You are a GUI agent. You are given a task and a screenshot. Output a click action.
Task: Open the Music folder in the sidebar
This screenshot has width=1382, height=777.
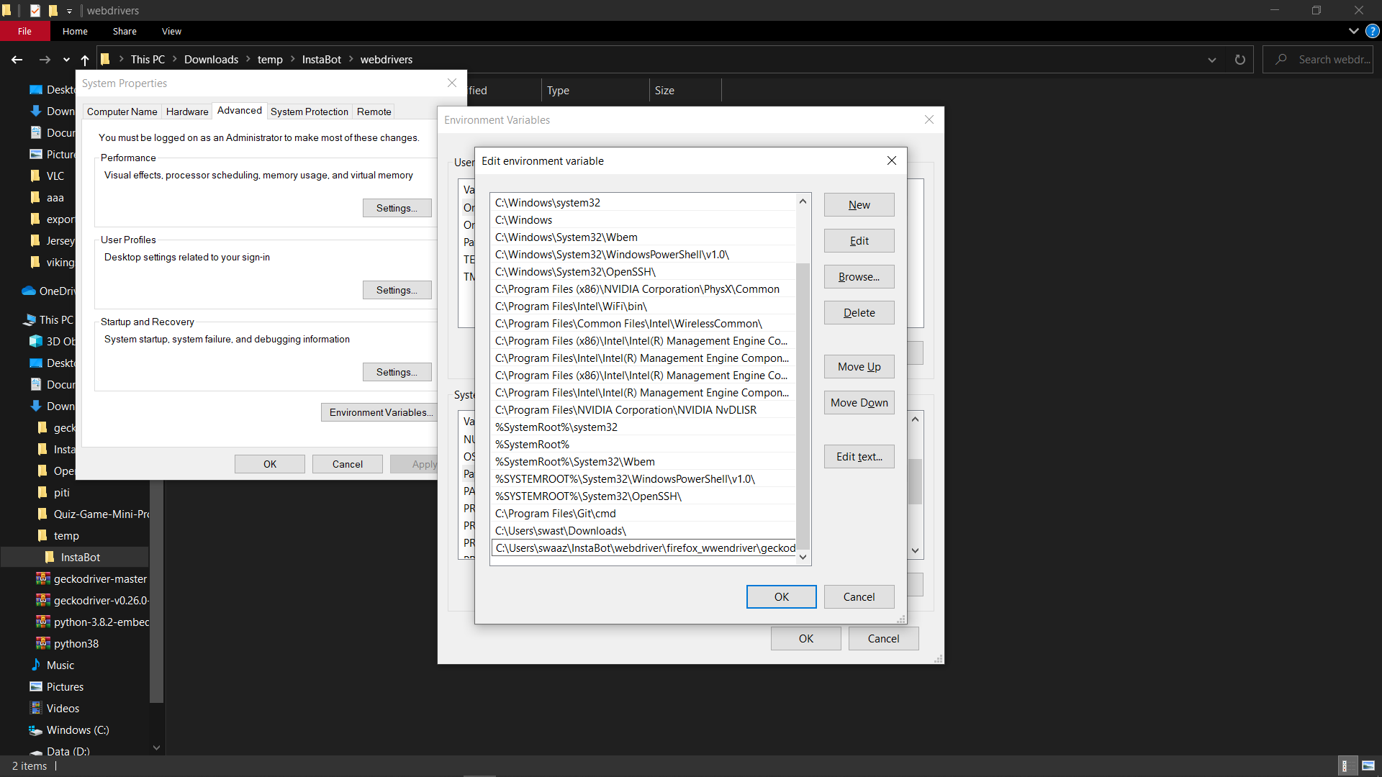coord(60,665)
